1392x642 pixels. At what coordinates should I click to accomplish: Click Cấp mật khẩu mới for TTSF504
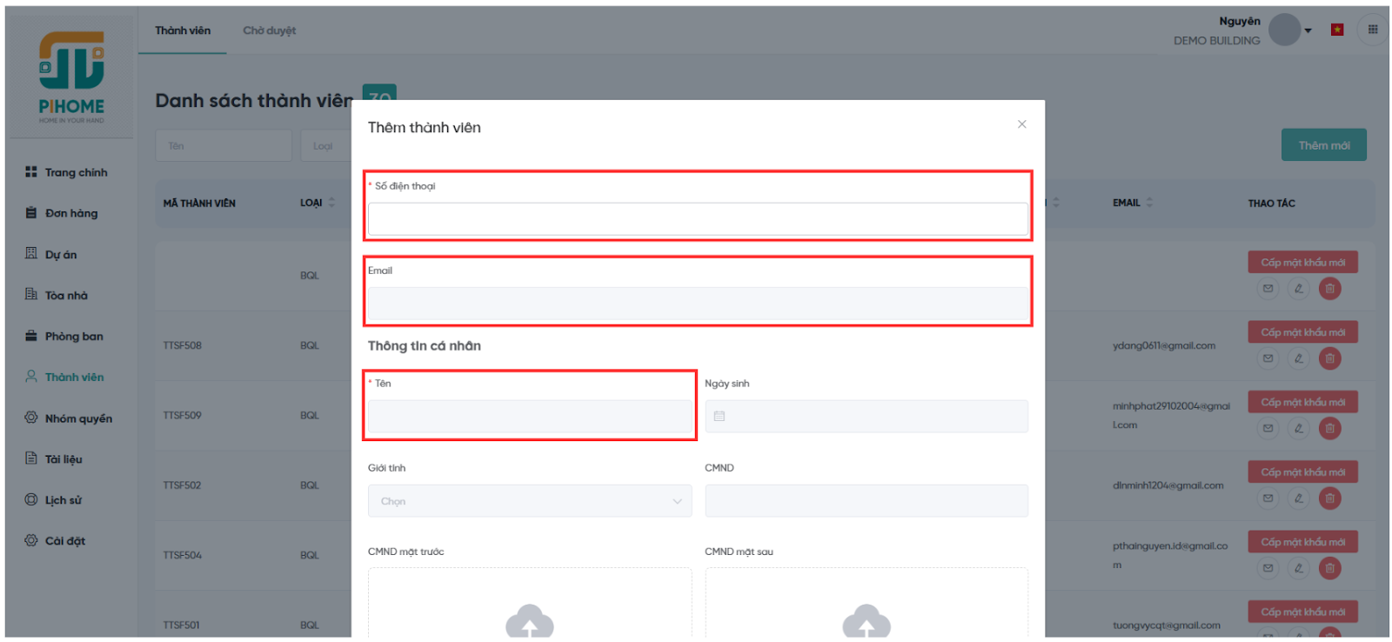1302,542
